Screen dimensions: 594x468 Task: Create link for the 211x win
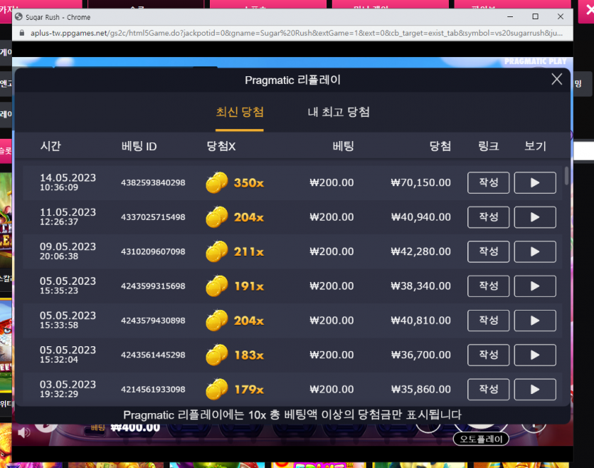coord(488,252)
